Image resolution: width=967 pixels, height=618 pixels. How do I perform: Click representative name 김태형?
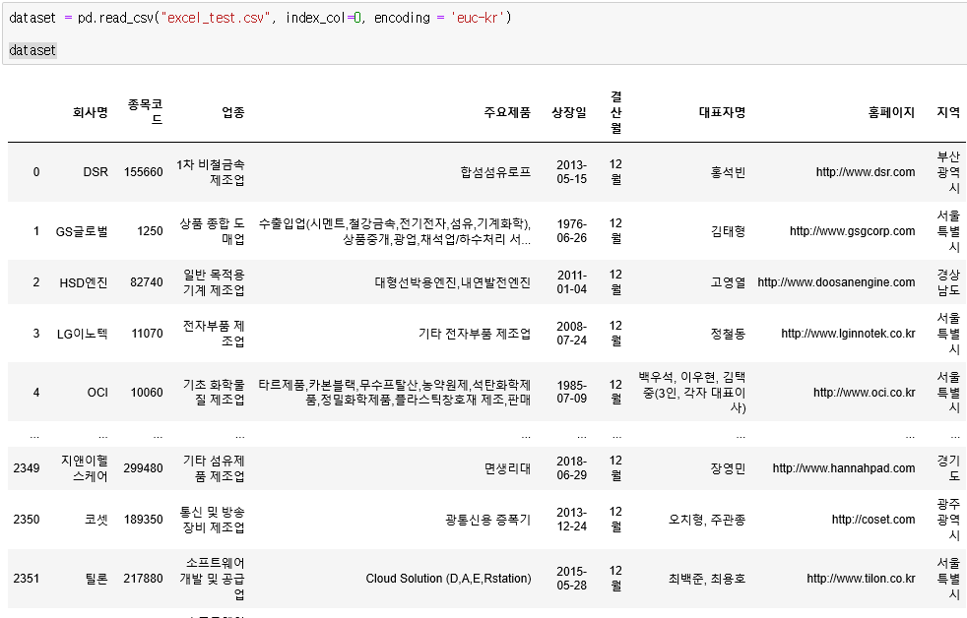(729, 231)
